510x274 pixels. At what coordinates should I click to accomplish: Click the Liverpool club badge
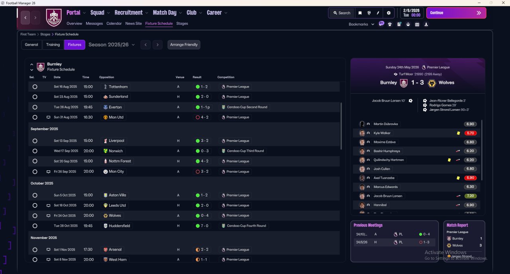(x=105, y=141)
